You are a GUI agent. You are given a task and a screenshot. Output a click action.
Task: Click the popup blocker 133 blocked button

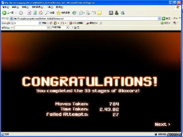pyautogui.click(x=76, y=23)
